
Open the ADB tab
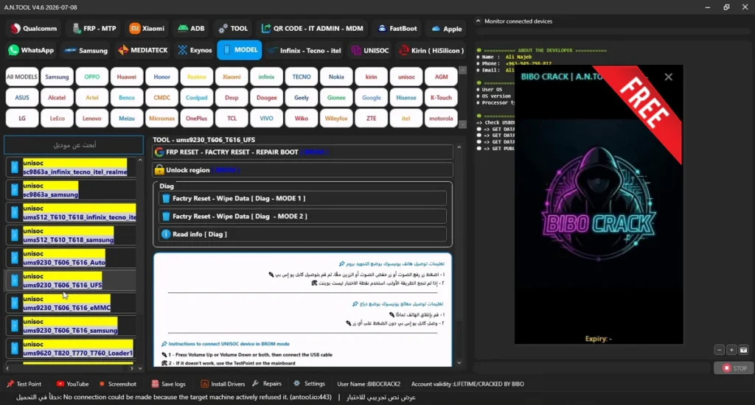pos(191,29)
